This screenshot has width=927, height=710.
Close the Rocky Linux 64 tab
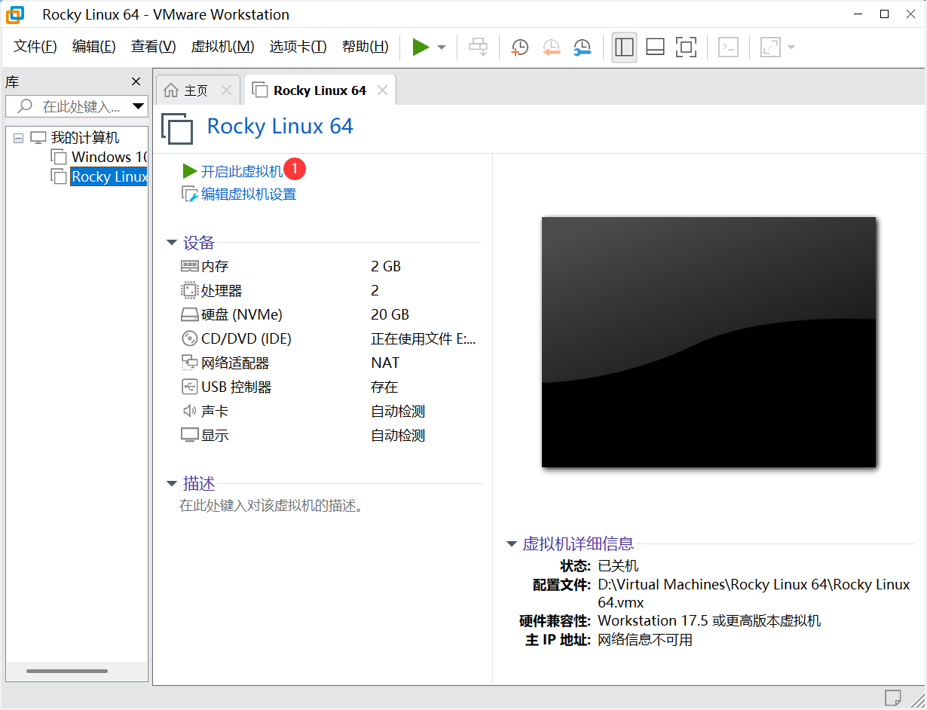(x=382, y=90)
